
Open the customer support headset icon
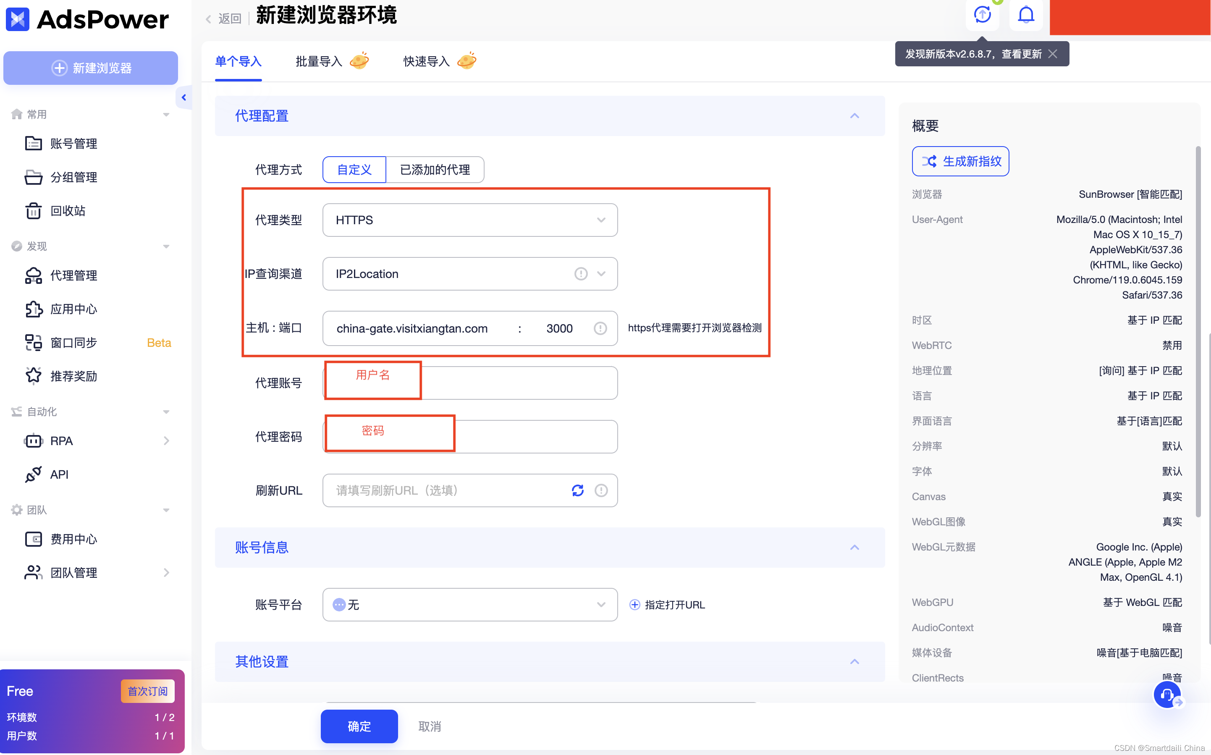1166,694
